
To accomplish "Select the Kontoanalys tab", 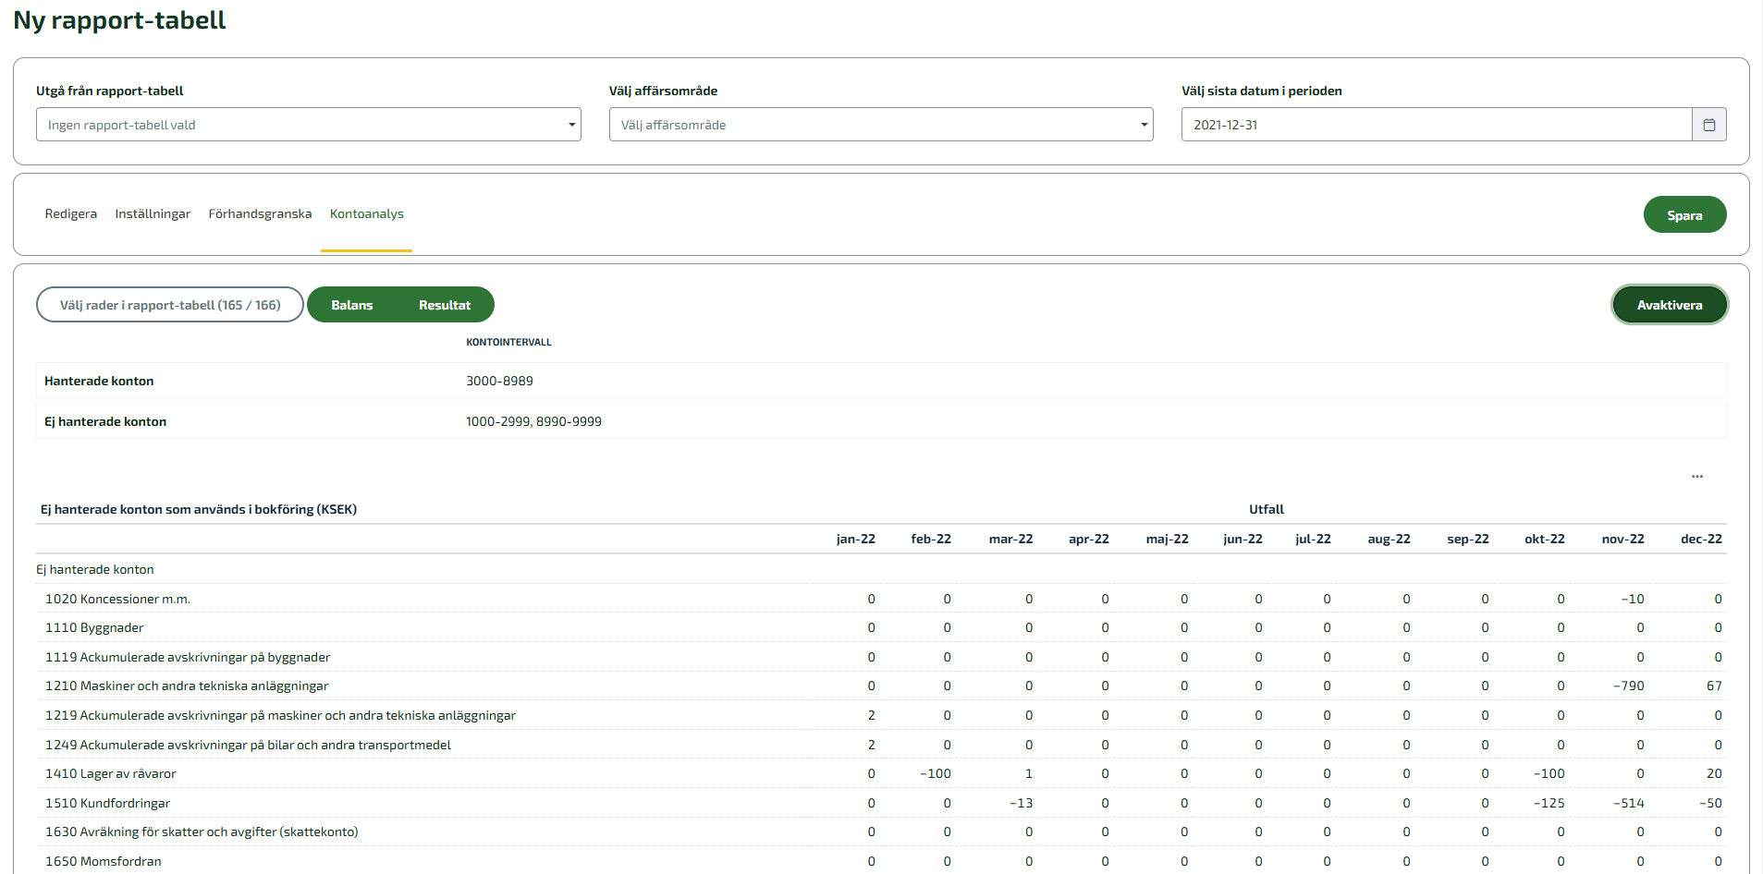I will coord(367,213).
